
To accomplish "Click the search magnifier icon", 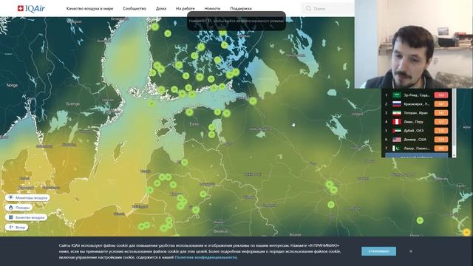I will click(308, 8).
